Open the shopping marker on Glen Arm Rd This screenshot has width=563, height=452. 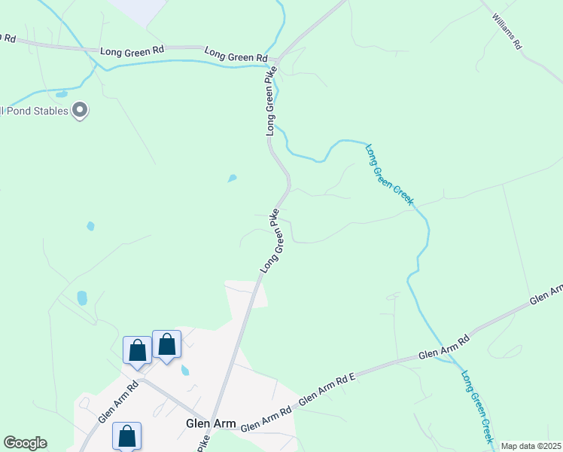[126, 437]
